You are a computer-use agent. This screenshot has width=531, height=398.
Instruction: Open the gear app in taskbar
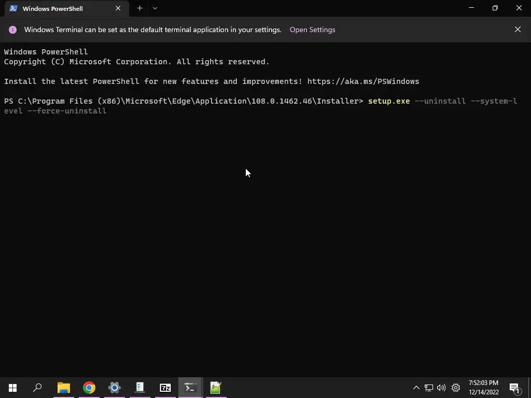(x=115, y=388)
